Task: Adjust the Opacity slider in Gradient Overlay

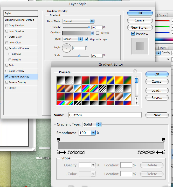Action: pyautogui.click(x=89, y=27)
